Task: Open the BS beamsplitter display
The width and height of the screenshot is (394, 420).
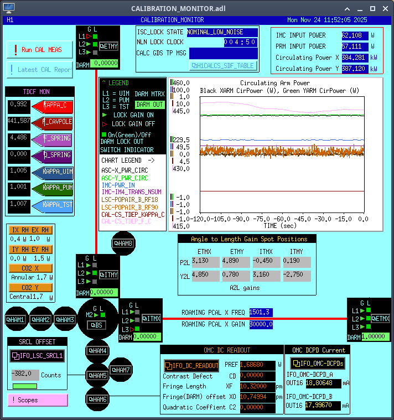Action: [x=97, y=325]
